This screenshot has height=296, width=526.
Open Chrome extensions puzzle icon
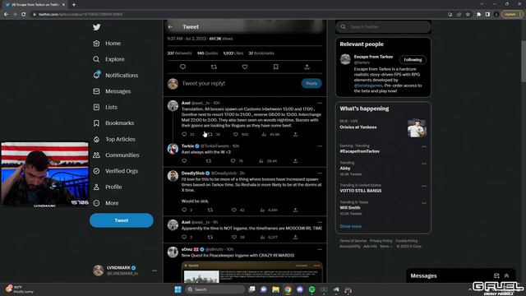pos(478,15)
